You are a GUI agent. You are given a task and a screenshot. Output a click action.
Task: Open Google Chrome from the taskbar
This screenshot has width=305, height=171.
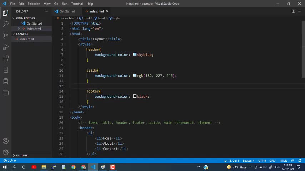(73, 167)
